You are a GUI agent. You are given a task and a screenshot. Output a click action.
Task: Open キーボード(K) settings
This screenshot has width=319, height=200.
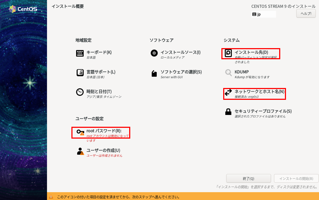pos(99,52)
